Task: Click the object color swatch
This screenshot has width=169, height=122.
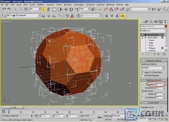Action: [166, 26]
